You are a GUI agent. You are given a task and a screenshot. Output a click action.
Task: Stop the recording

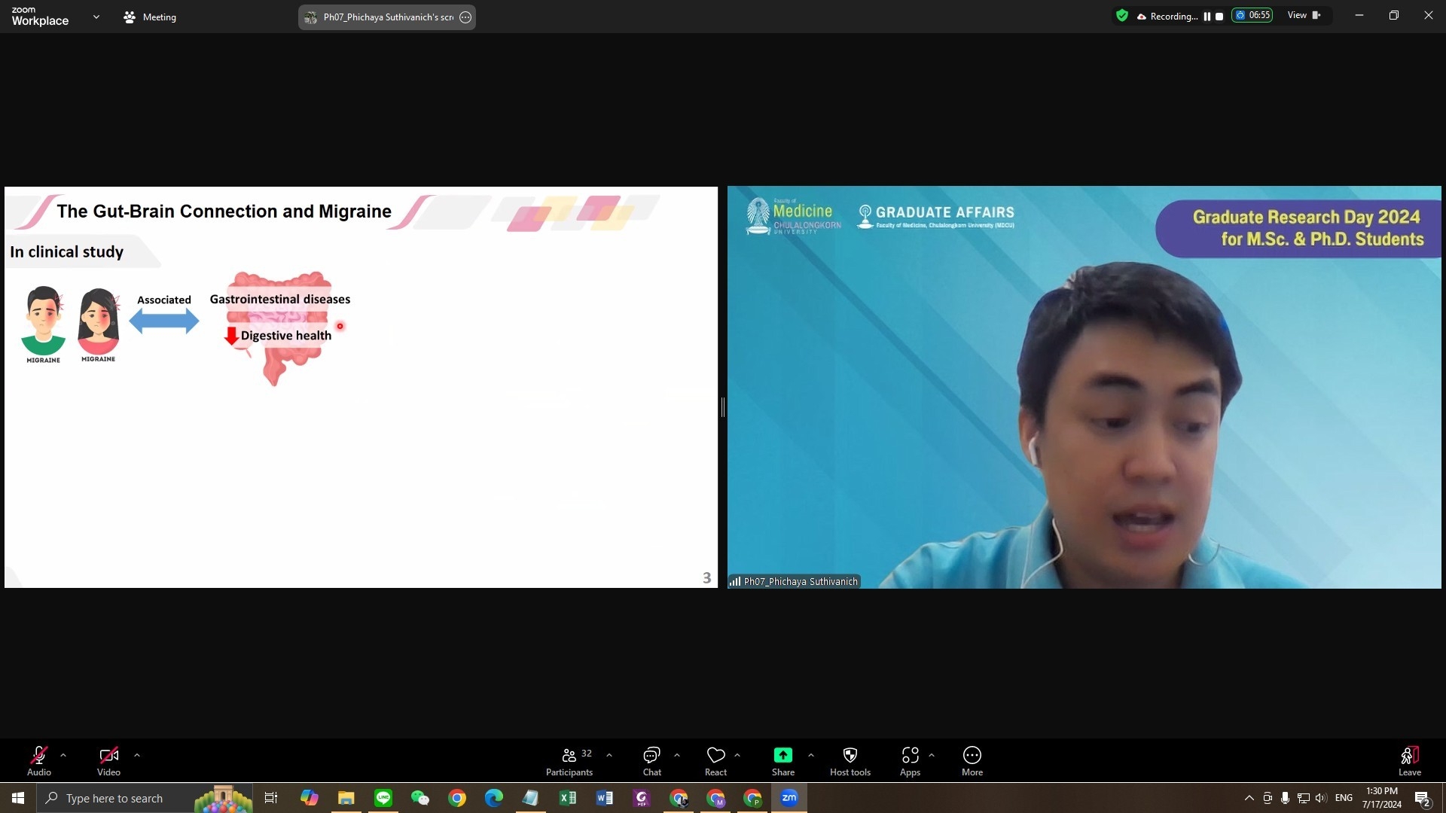coord(1219,17)
